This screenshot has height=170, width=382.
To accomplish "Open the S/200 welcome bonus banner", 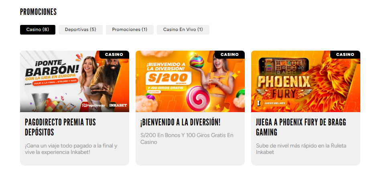I will tap(190, 81).
